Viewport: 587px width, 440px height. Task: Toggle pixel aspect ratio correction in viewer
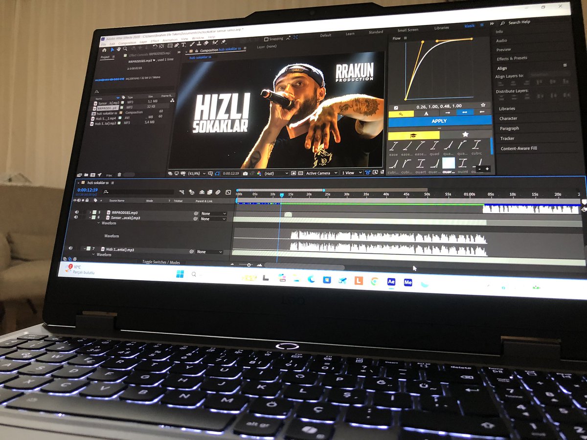[x=368, y=174]
